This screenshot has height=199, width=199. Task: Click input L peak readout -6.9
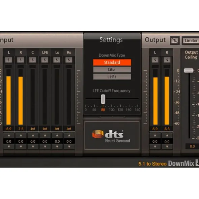click(8, 129)
